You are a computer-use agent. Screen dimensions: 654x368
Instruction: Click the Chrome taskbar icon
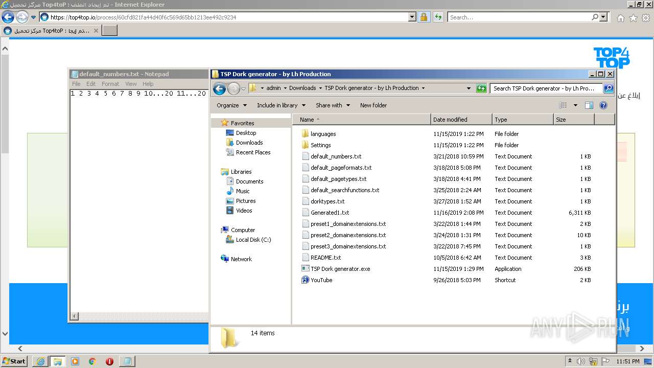pos(92,361)
